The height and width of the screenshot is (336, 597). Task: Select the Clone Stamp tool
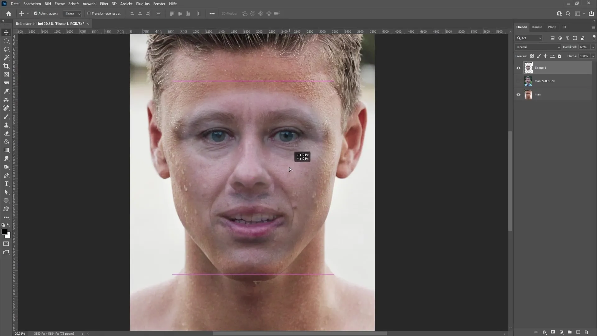tap(6, 124)
